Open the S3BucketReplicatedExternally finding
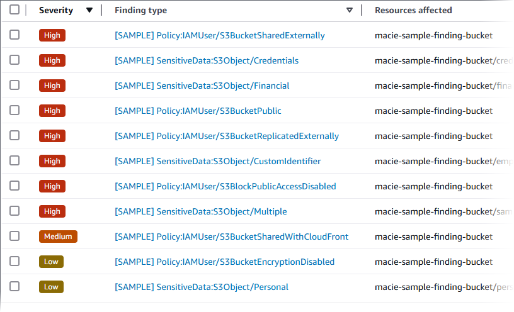 tap(226, 136)
